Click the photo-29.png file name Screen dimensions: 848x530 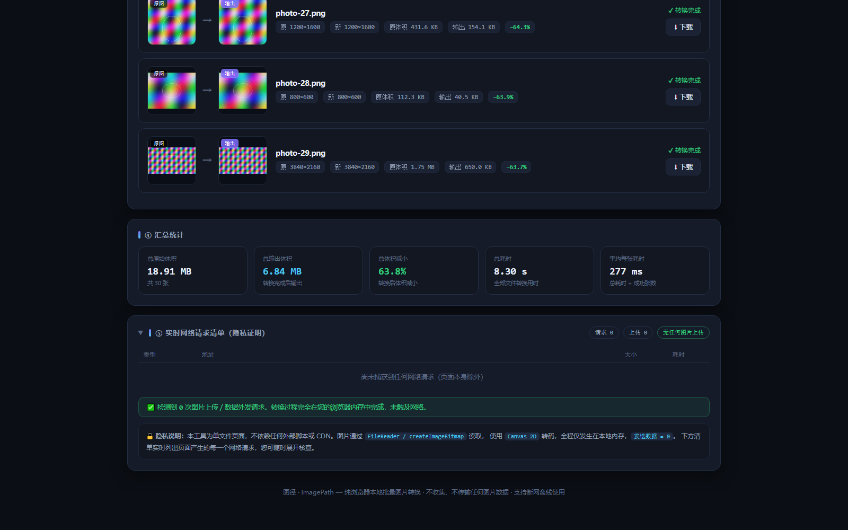[301, 153]
